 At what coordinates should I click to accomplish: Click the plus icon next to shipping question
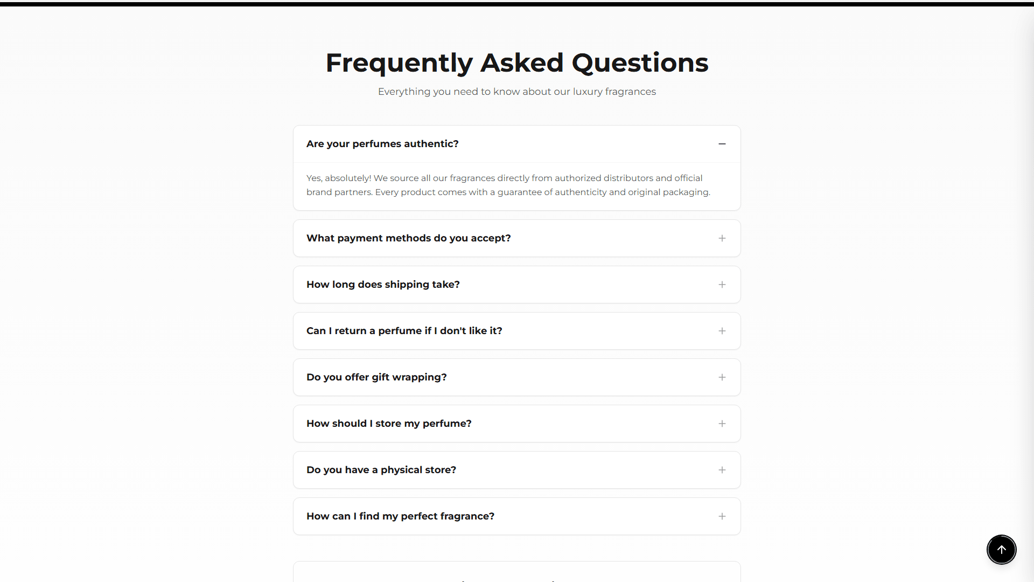tap(722, 284)
